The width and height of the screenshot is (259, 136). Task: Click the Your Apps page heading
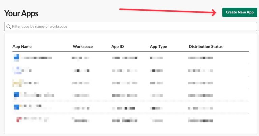tap(21, 13)
